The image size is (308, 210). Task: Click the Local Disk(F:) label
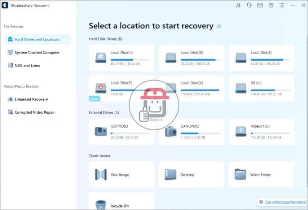coord(122,83)
